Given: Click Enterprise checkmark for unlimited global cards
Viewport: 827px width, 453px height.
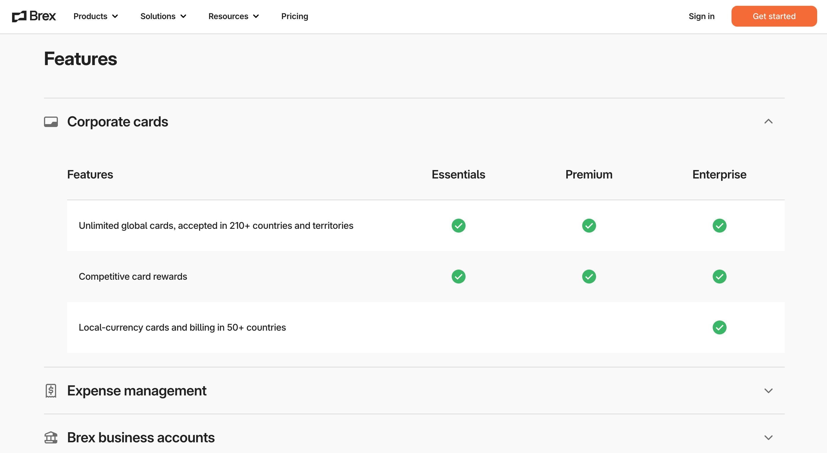Looking at the screenshot, I should [x=720, y=226].
